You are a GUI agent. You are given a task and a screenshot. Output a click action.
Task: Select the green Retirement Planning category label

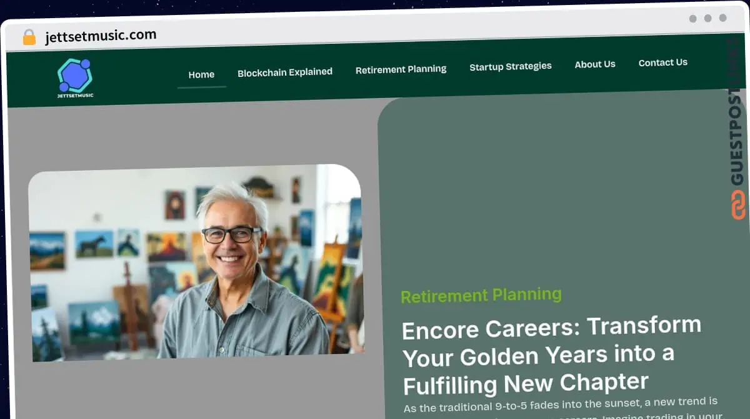click(481, 295)
